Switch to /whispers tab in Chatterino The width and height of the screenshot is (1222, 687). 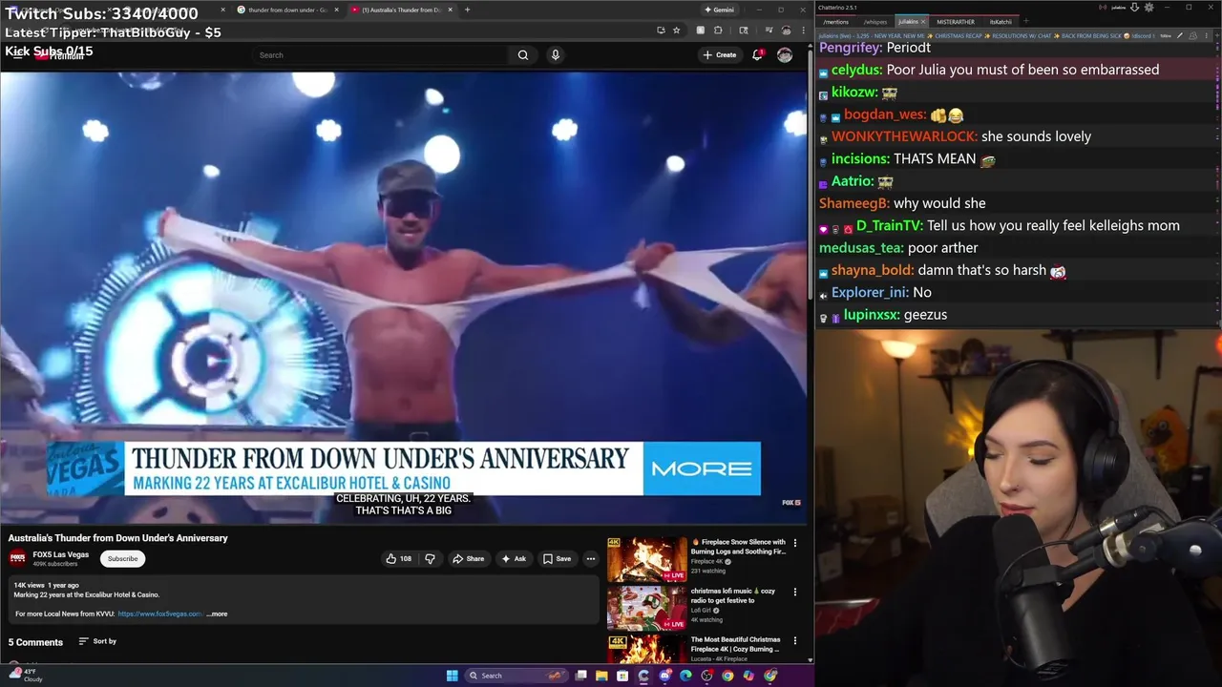point(874,21)
